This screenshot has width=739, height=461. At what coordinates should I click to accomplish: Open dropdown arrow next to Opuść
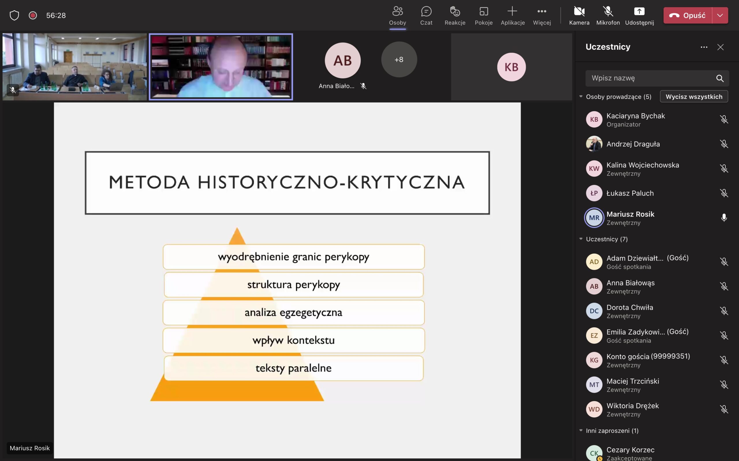pyautogui.click(x=720, y=15)
